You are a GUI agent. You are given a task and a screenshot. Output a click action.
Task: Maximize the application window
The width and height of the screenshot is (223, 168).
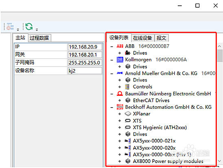197,6
